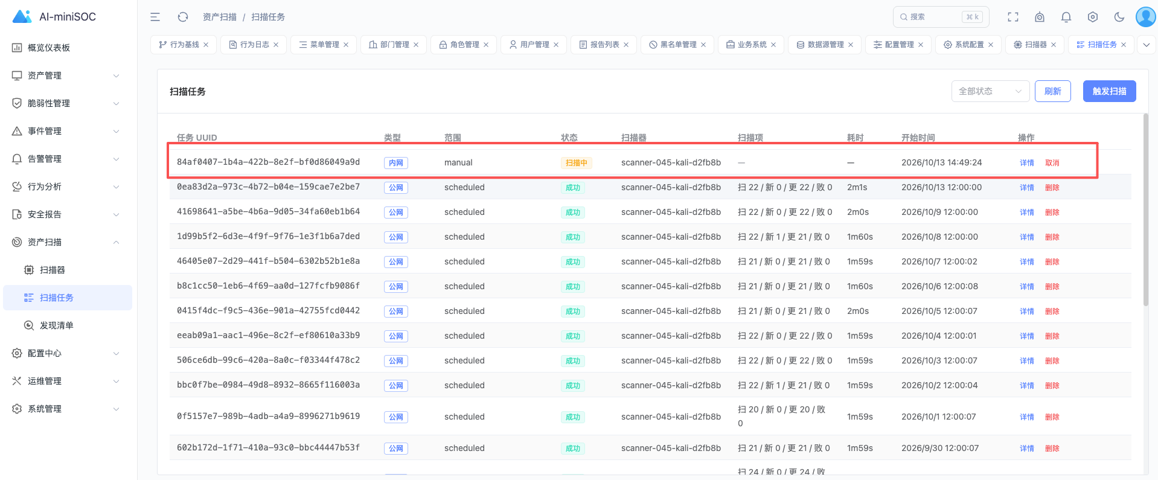This screenshot has height=480, width=1158.
Task: Expand the 资产管理 menu
Action: tap(68, 75)
